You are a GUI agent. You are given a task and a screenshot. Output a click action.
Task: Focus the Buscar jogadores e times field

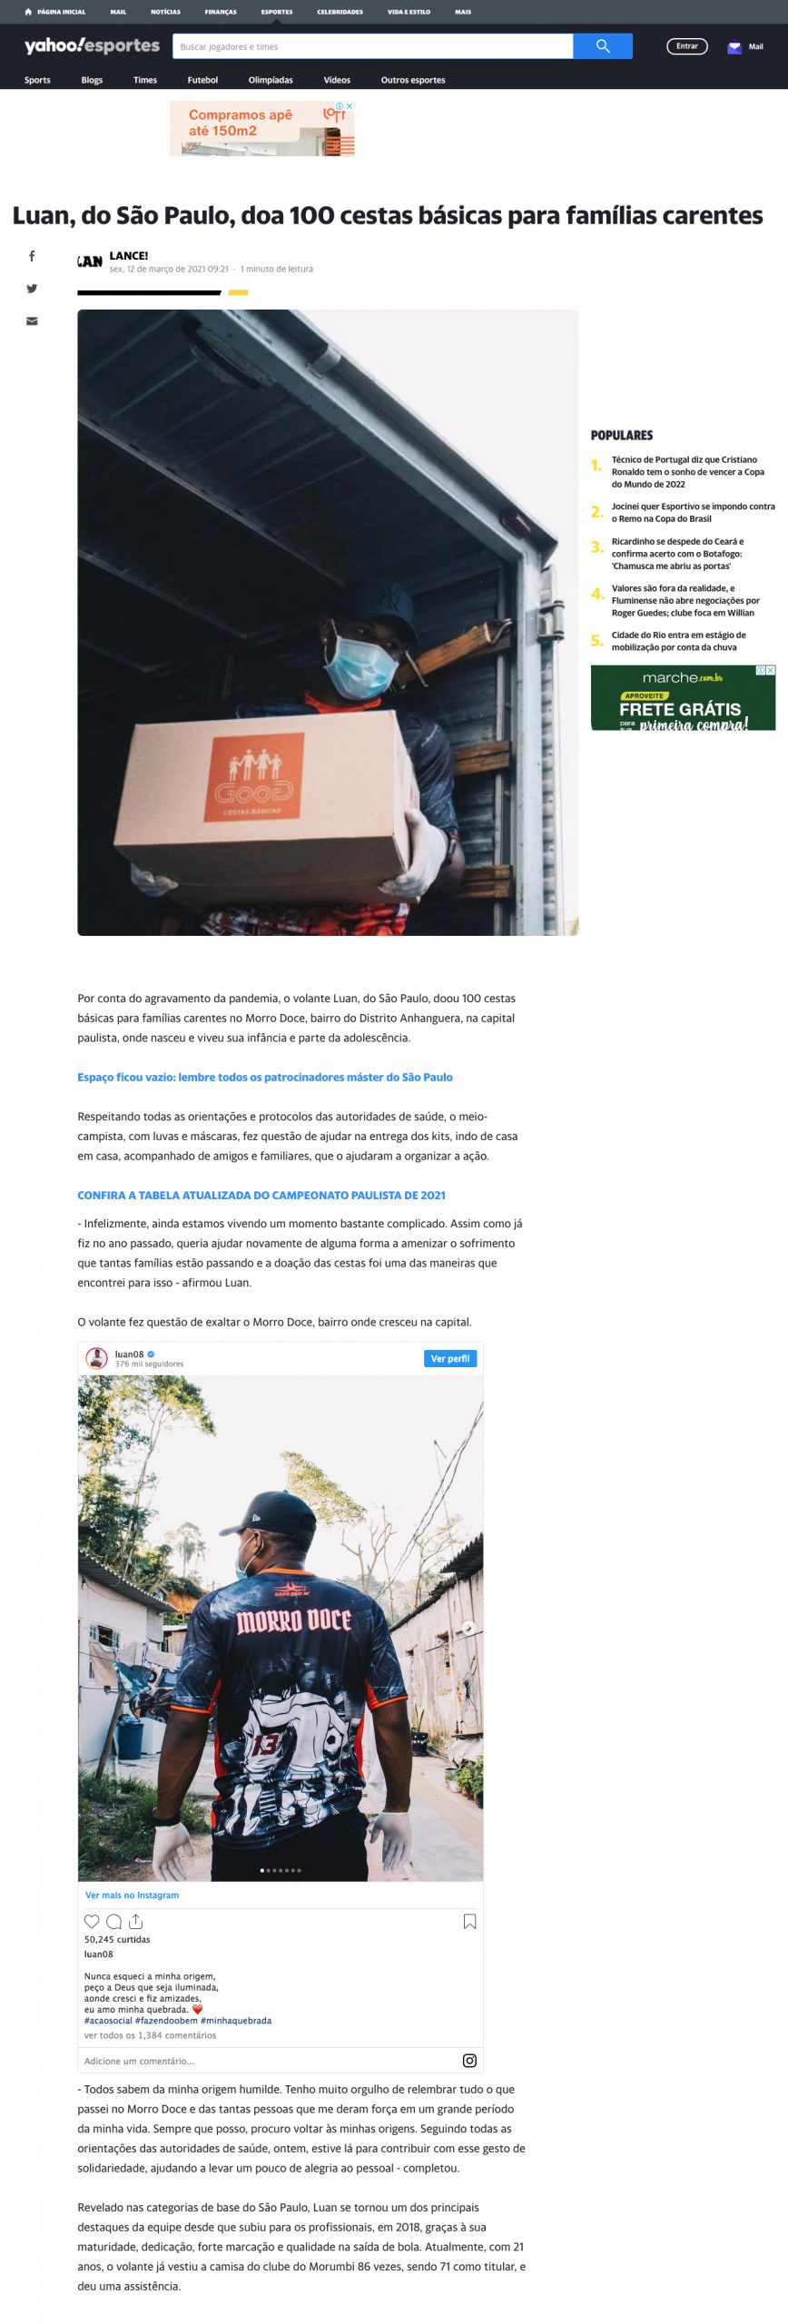coord(373,46)
